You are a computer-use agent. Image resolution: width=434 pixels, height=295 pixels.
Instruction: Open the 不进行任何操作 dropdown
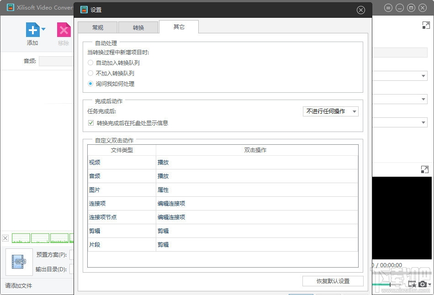[x=330, y=111]
